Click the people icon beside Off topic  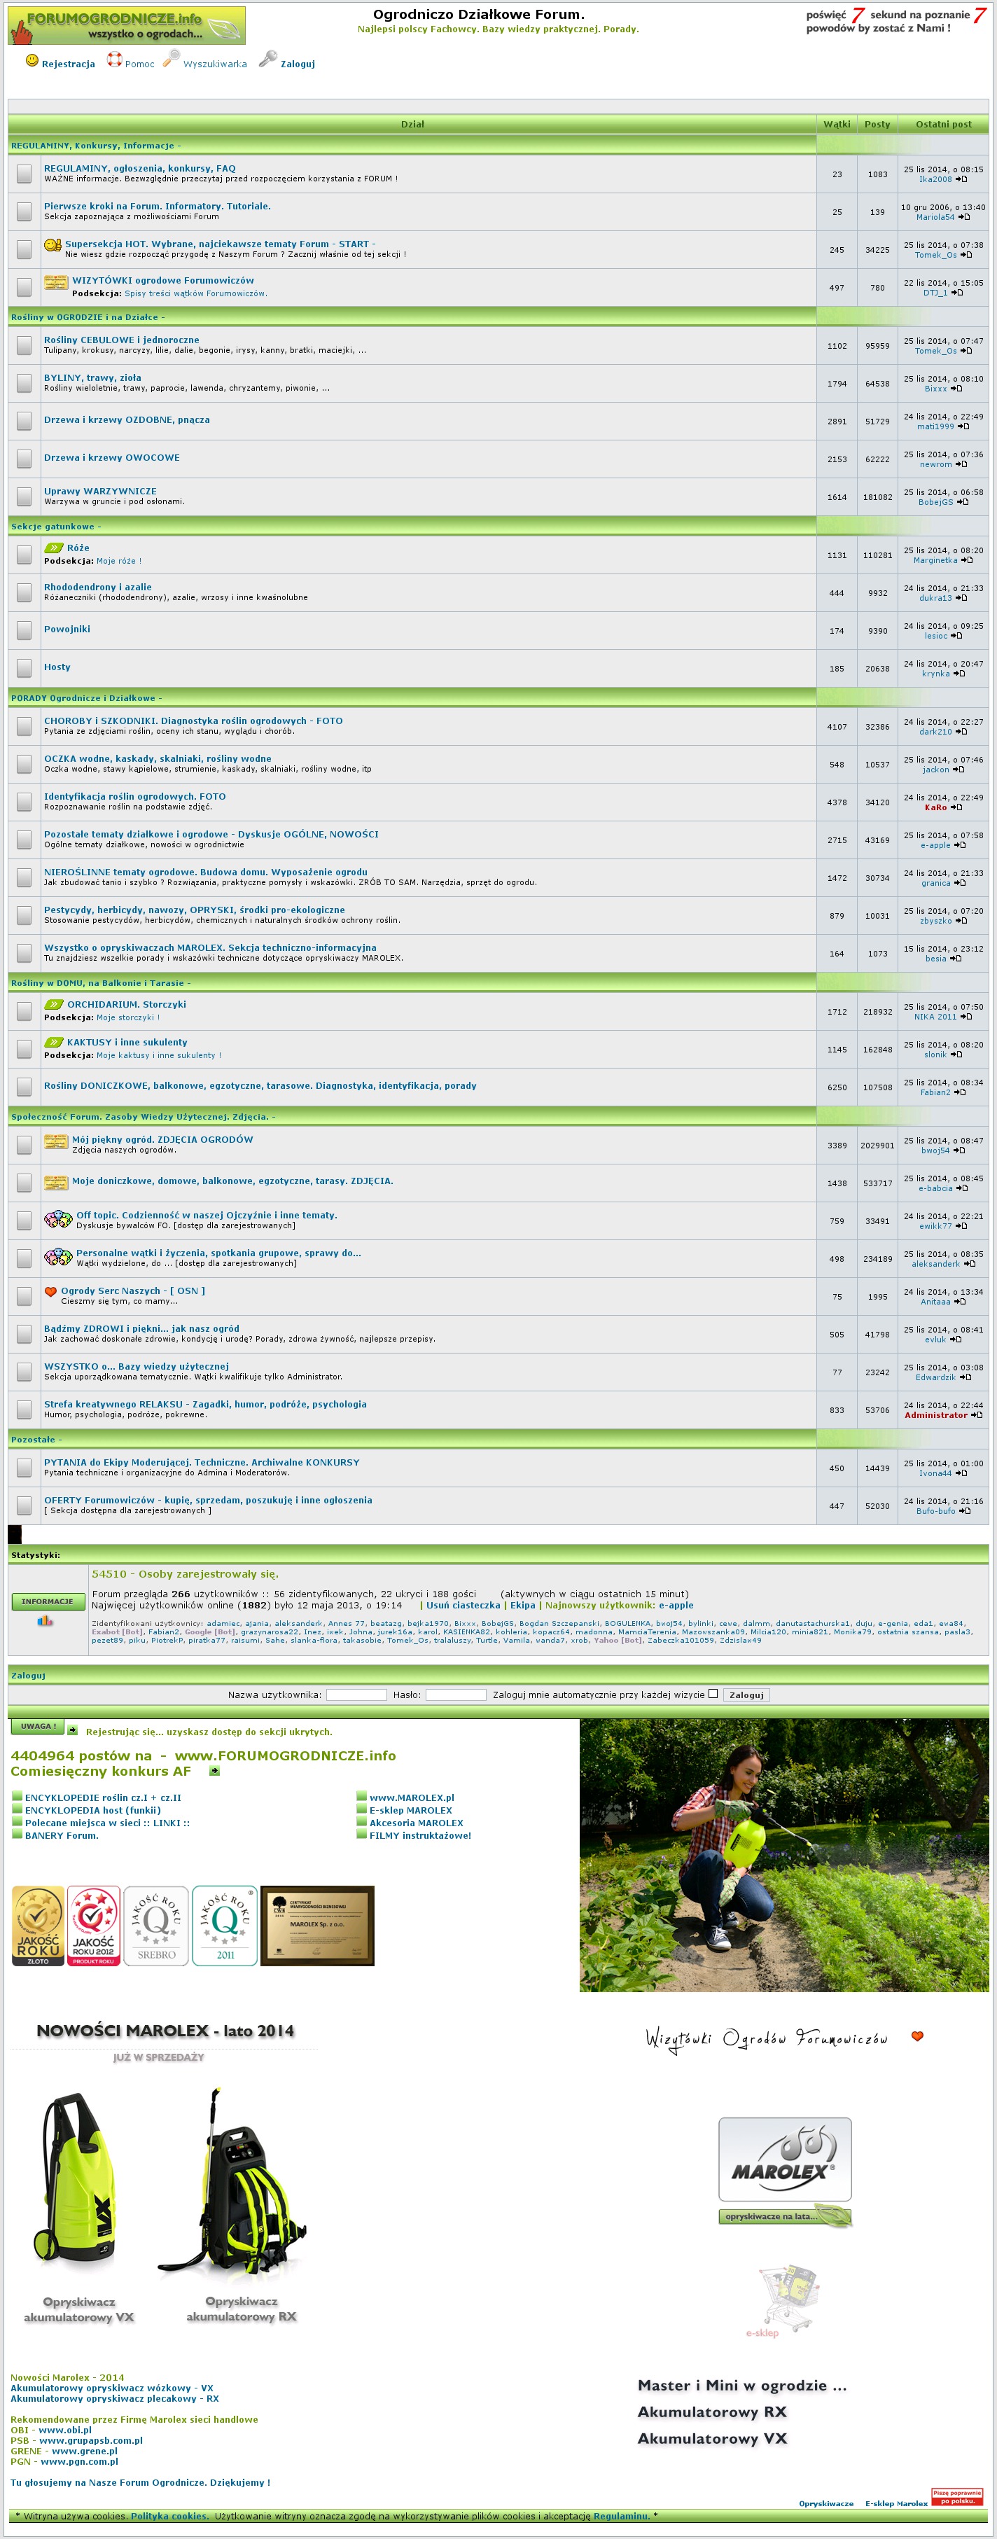pyautogui.click(x=58, y=1218)
